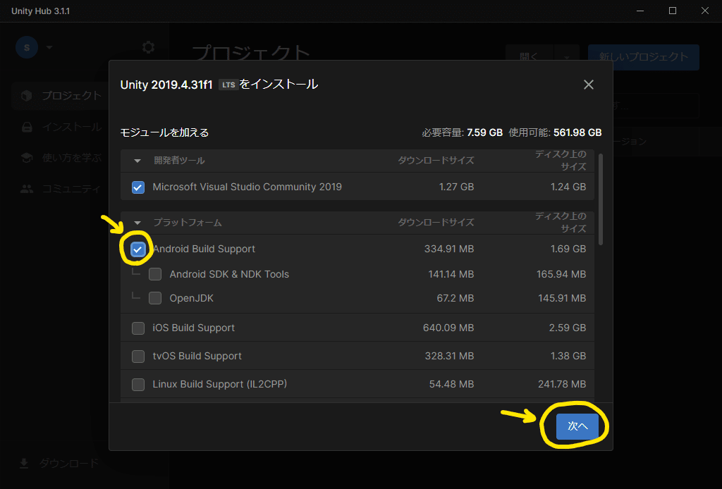Click the module list scrollbar

point(601,199)
